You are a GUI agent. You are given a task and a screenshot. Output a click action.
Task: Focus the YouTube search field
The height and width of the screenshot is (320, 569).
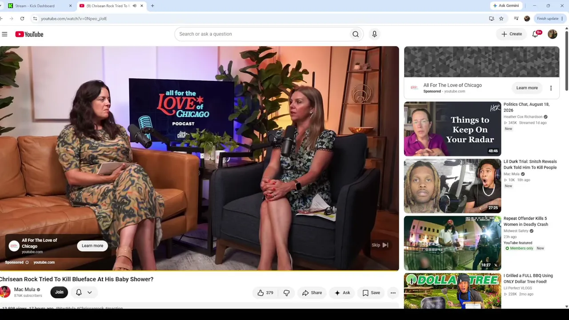coord(262,34)
